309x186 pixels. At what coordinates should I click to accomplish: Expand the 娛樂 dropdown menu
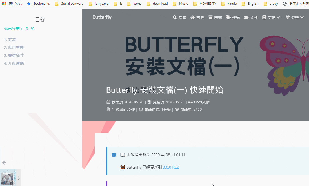pos(295,17)
